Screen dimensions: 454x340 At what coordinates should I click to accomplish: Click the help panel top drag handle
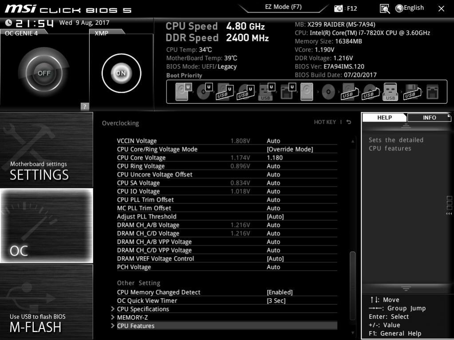pyautogui.click(x=406, y=125)
